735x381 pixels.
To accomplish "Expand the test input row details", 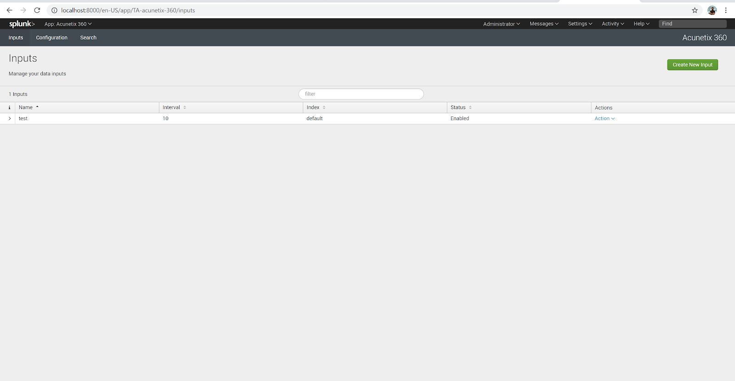I will point(10,118).
